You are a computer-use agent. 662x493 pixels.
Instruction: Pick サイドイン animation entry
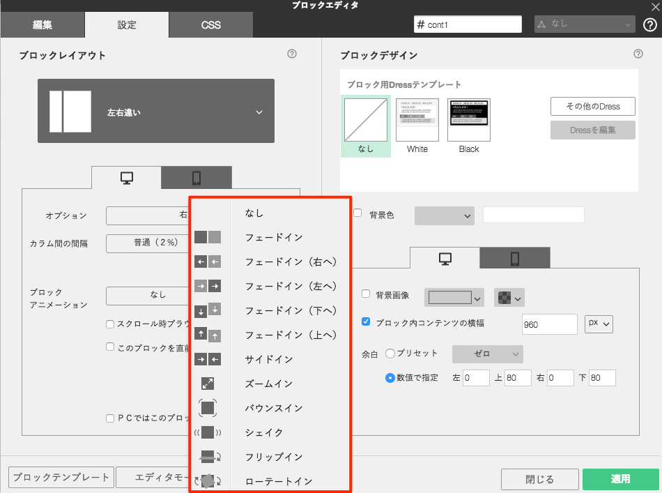(x=269, y=359)
